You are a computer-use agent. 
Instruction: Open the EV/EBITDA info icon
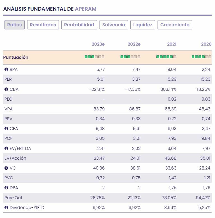coord(6,149)
